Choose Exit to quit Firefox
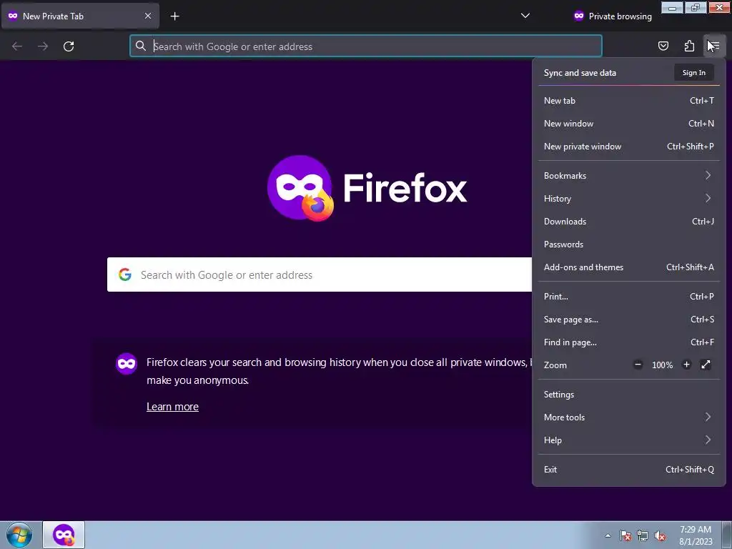 tap(628, 470)
